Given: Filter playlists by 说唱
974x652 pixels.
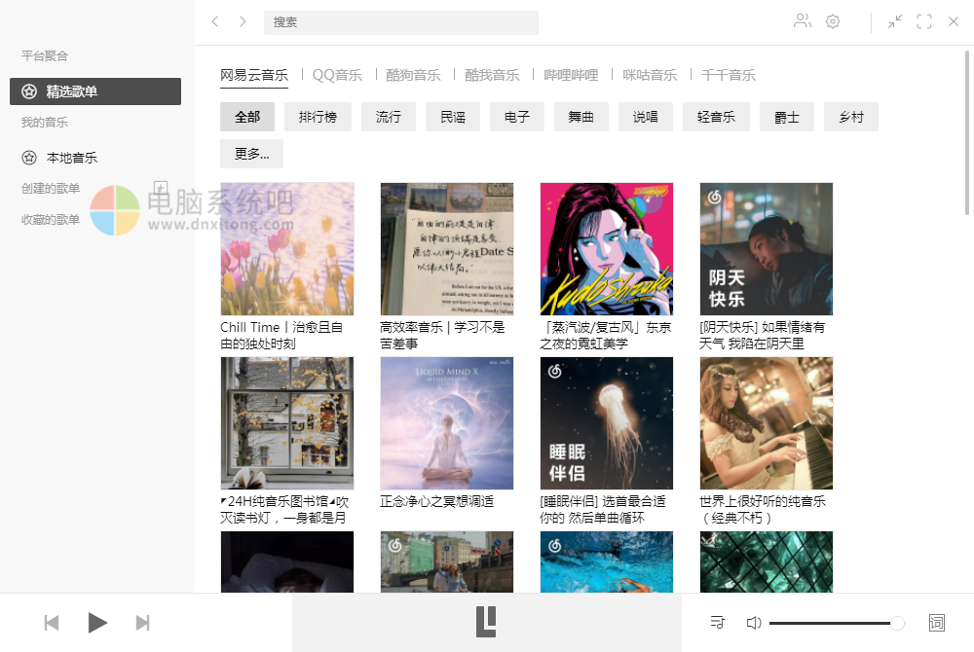Looking at the screenshot, I should [x=646, y=117].
